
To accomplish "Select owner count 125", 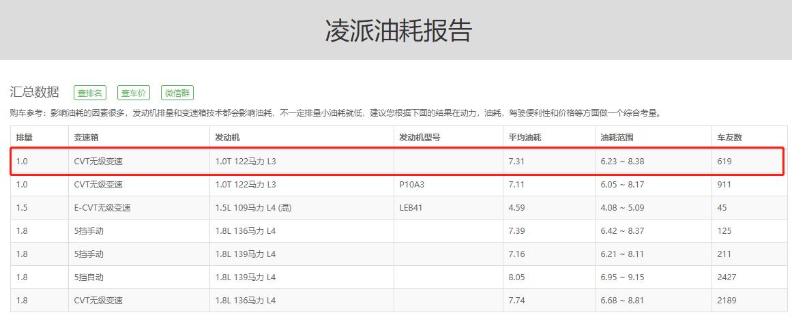I will pos(724,231).
